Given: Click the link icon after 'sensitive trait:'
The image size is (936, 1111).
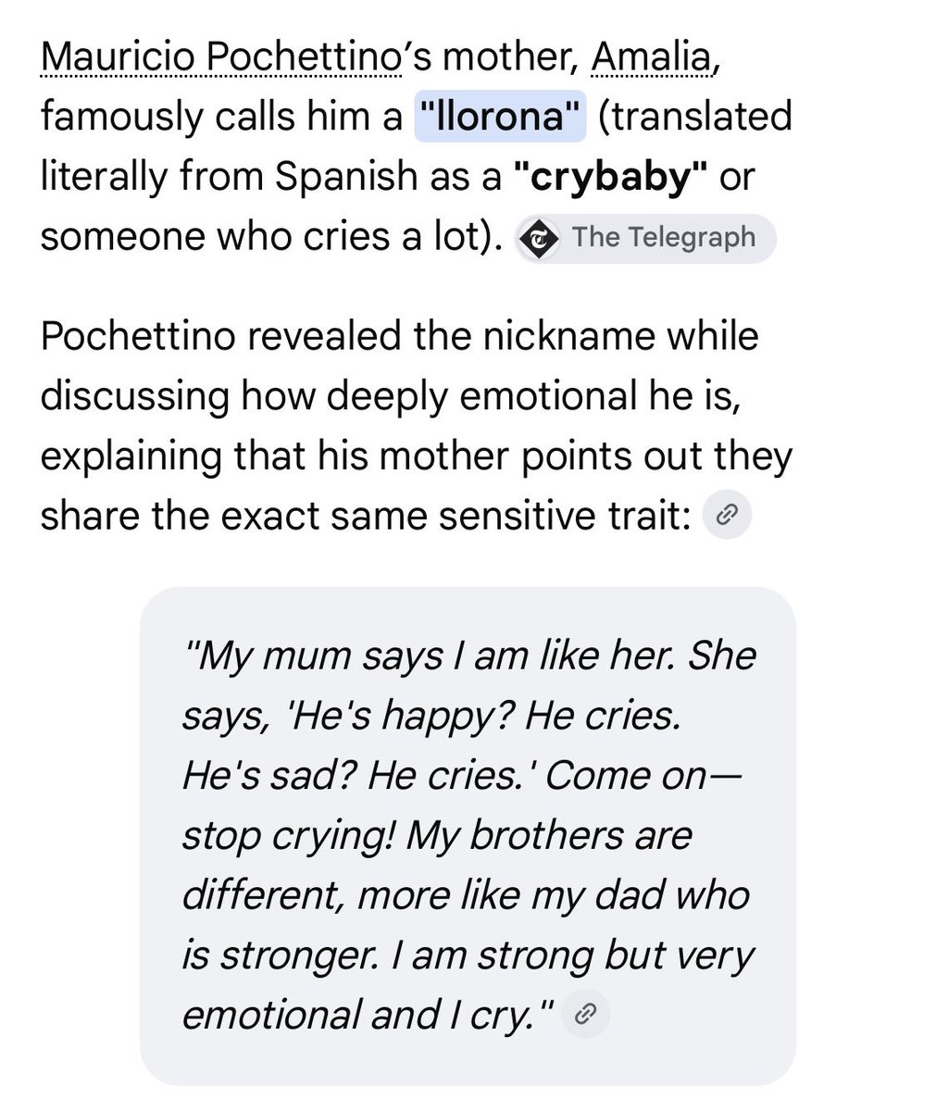Looking at the screenshot, I should pyautogui.click(x=728, y=516).
